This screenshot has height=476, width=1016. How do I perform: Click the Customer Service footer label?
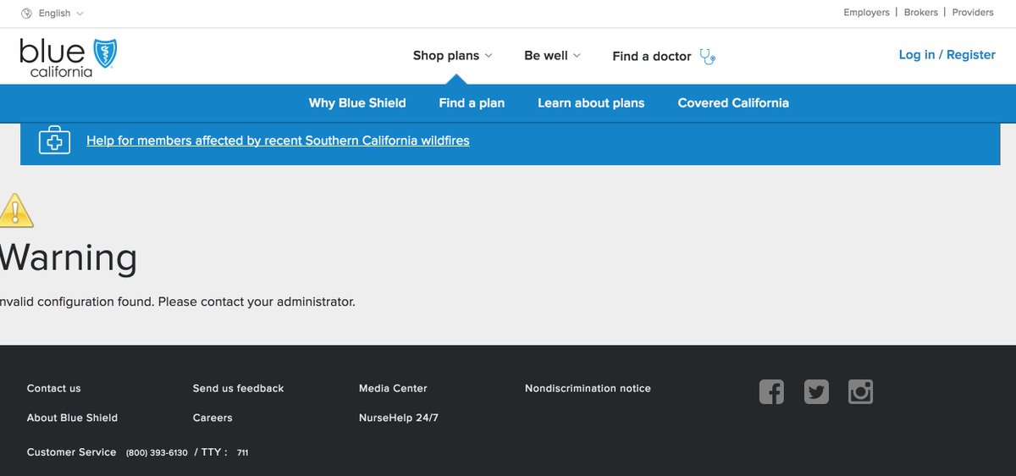click(71, 452)
